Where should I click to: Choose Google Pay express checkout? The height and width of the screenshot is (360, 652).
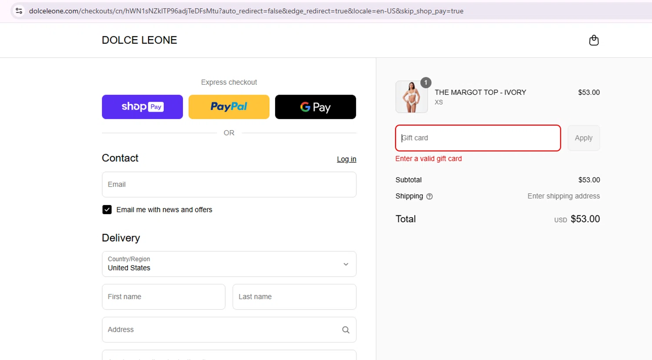[316, 107]
